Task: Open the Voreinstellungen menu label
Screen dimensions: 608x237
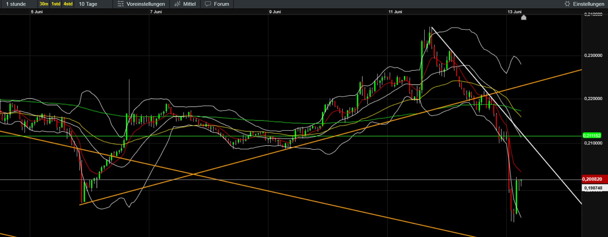Action: (146, 4)
